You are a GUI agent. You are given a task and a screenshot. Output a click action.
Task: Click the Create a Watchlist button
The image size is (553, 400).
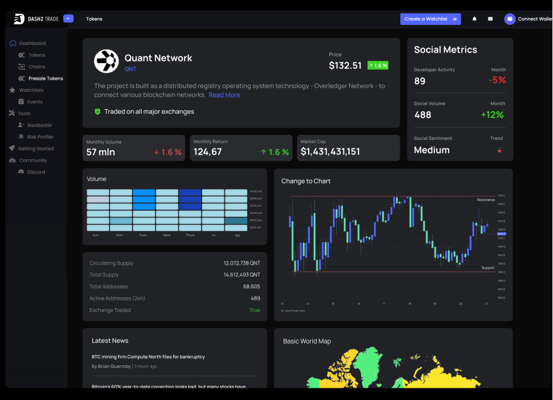click(430, 19)
